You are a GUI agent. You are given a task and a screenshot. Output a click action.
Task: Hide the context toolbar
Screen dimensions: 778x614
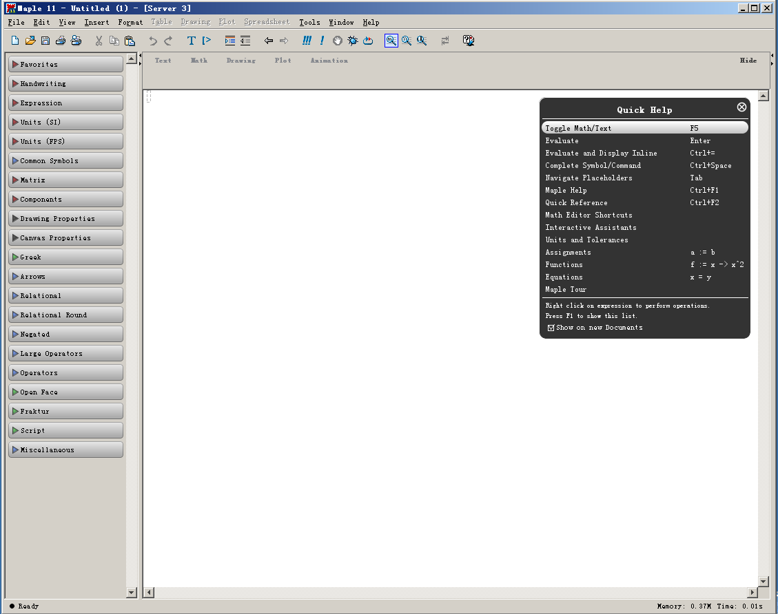[x=748, y=61]
